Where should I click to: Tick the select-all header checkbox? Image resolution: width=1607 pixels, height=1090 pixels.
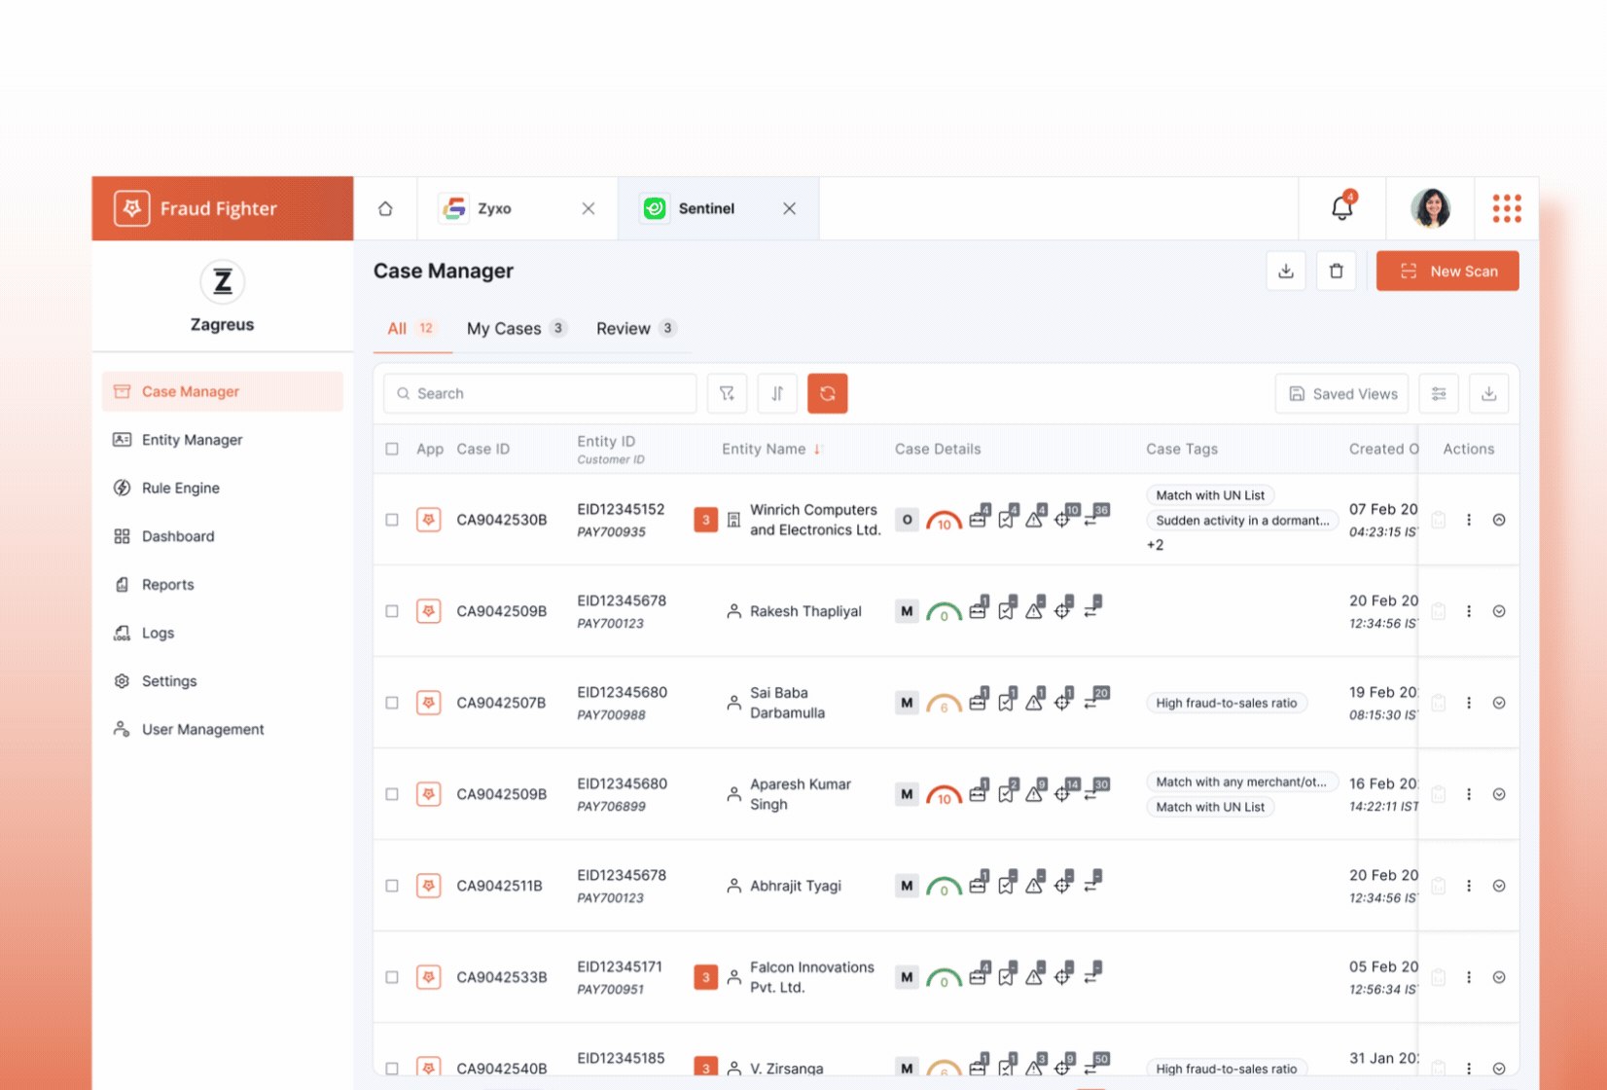pos(392,449)
